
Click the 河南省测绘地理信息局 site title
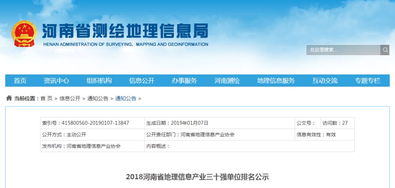[x=125, y=31]
